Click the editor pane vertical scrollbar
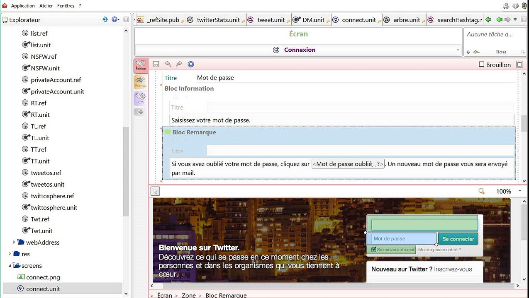 524,124
